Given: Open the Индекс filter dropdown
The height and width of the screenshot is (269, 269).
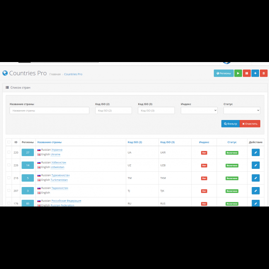Looking at the screenshot, I should pos(199,110).
